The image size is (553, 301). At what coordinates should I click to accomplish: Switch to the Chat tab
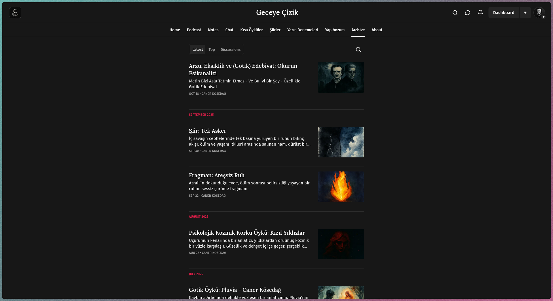229,30
